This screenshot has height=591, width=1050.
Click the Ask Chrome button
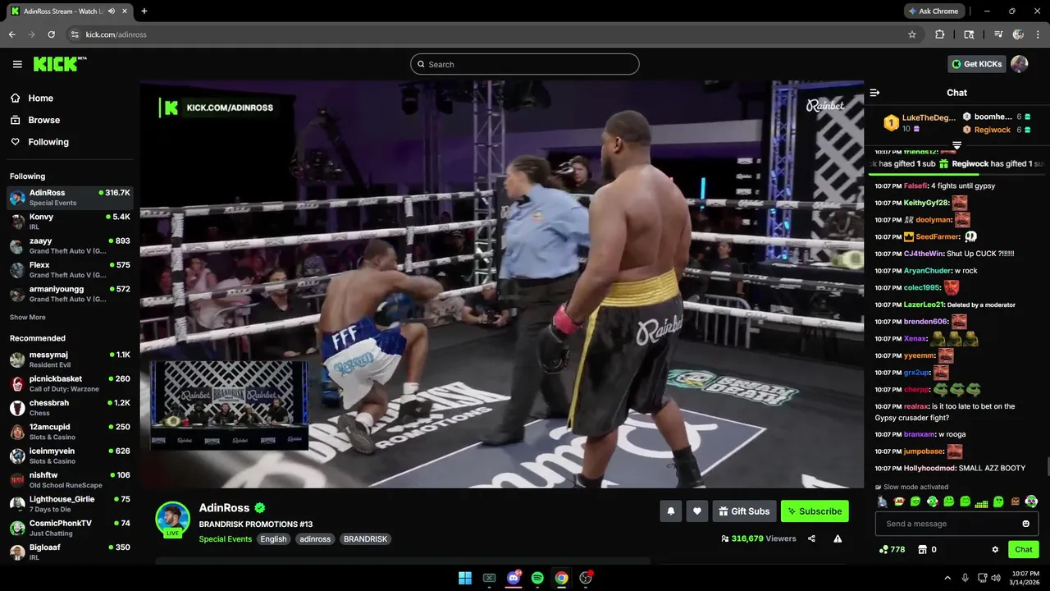pyautogui.click(x=934, y=11)
